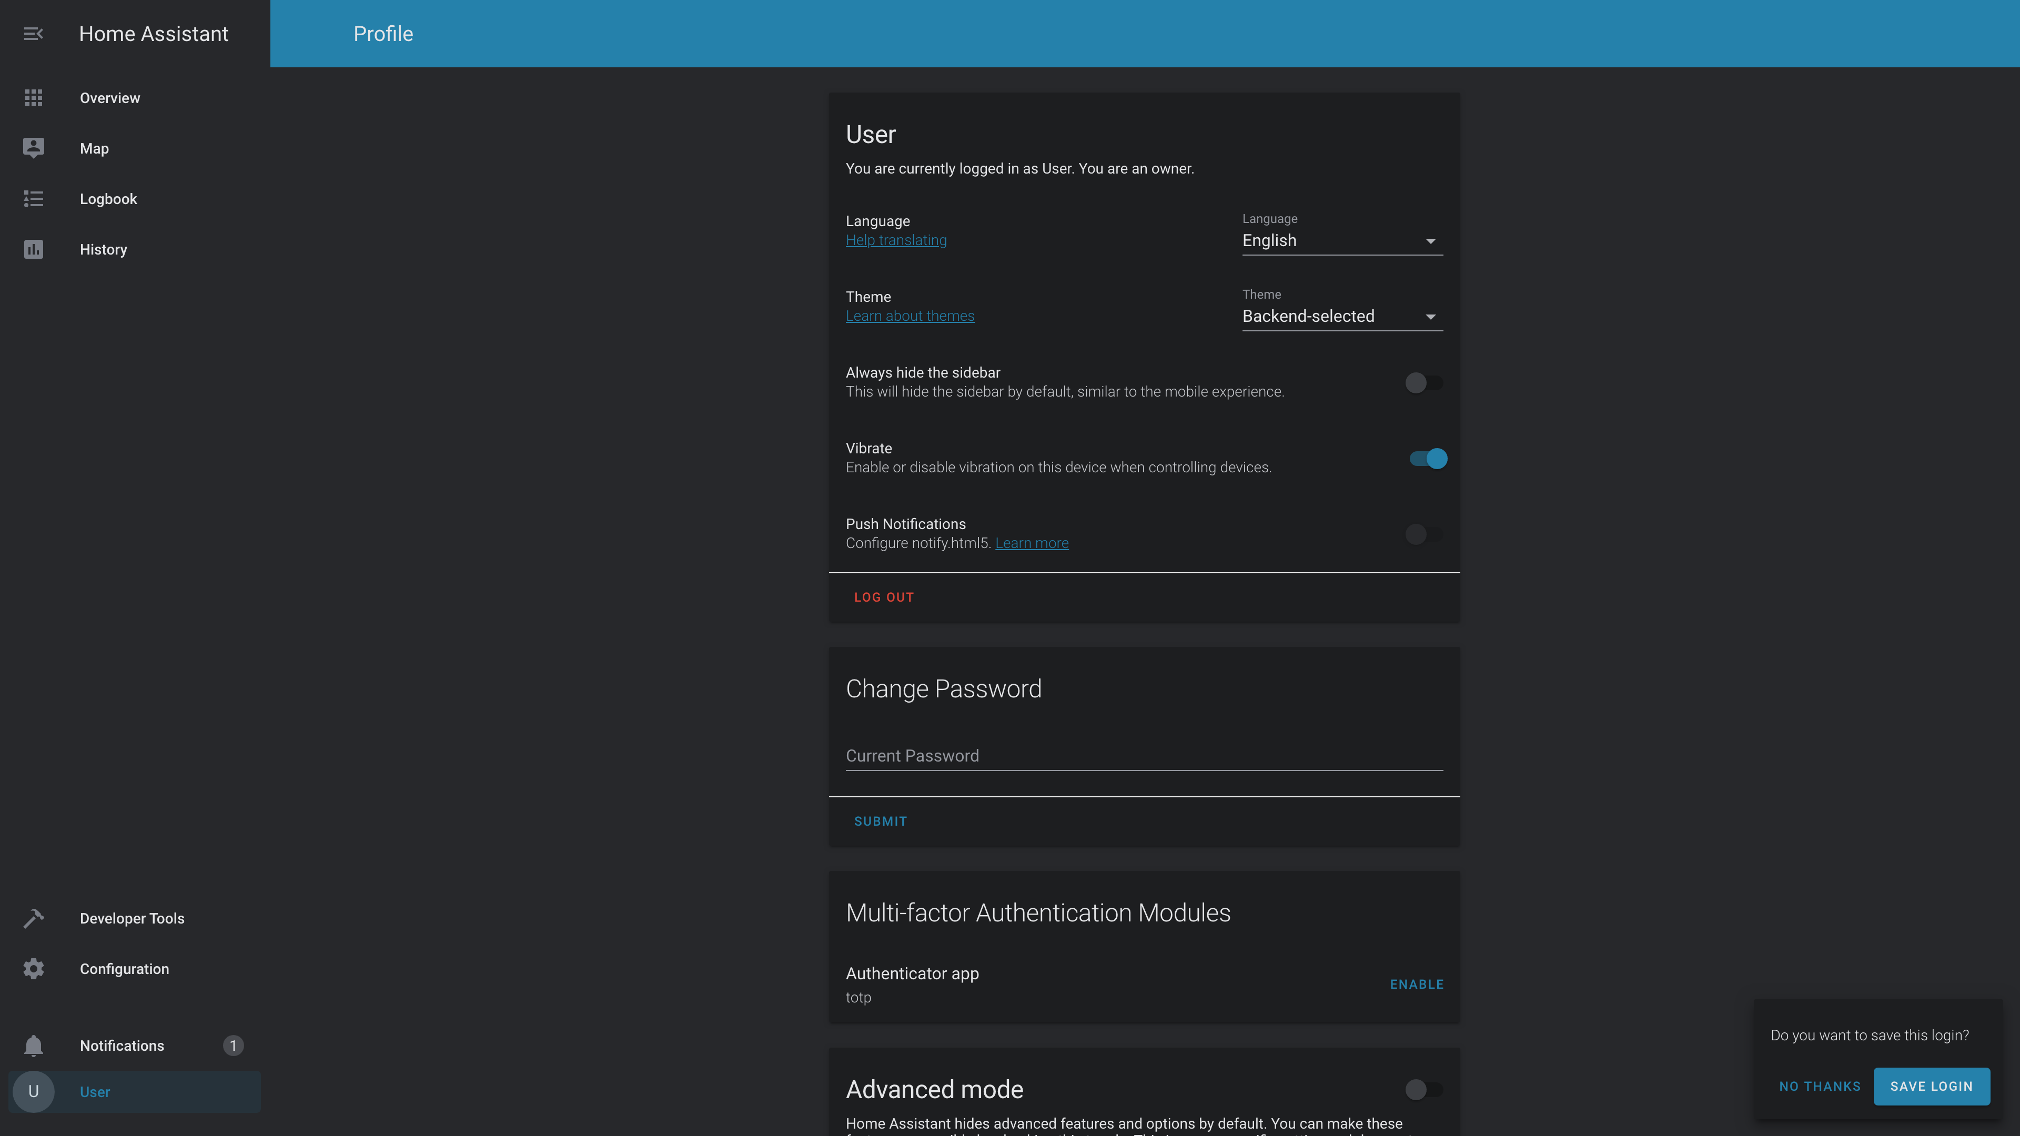This screenshot has height=1136, width=2020.
Task: Click the Developer Tools hammer icon
Action: coord(33,918)
